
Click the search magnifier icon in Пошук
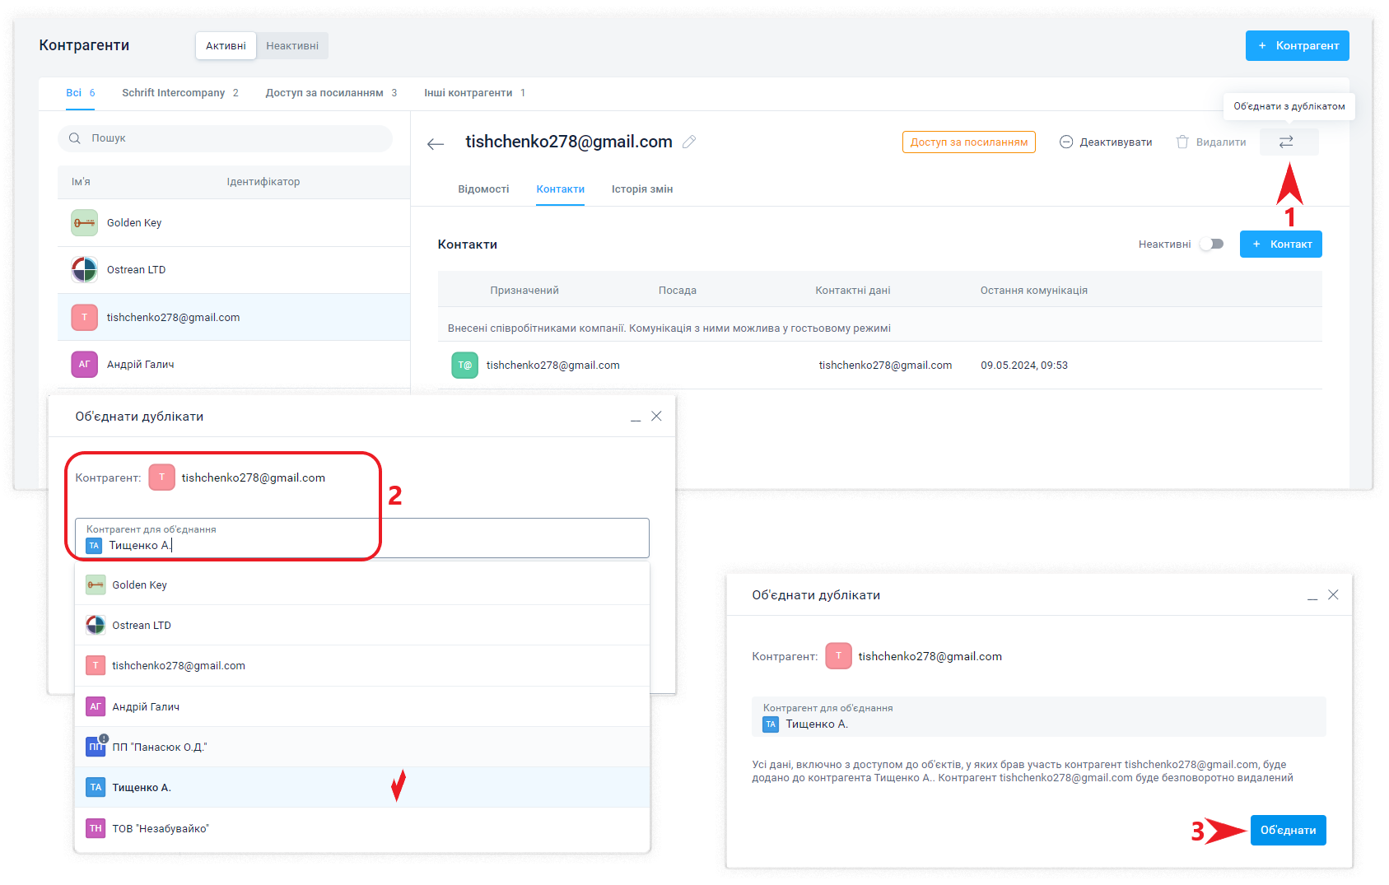point(75,138)
